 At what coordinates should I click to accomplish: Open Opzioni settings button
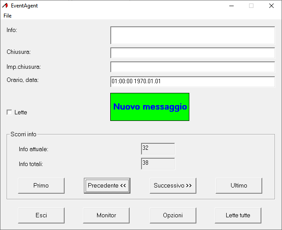173,215
